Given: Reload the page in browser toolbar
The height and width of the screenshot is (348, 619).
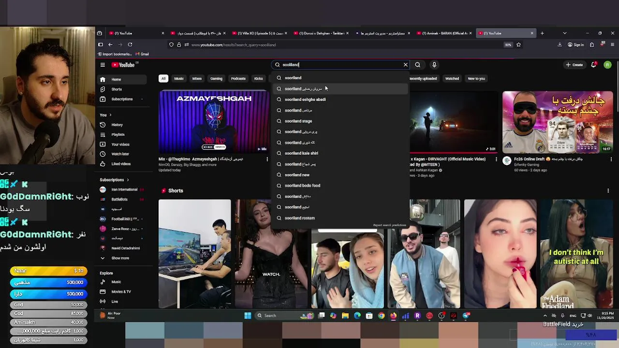Looking at the screenshot, I should (130, 44).
